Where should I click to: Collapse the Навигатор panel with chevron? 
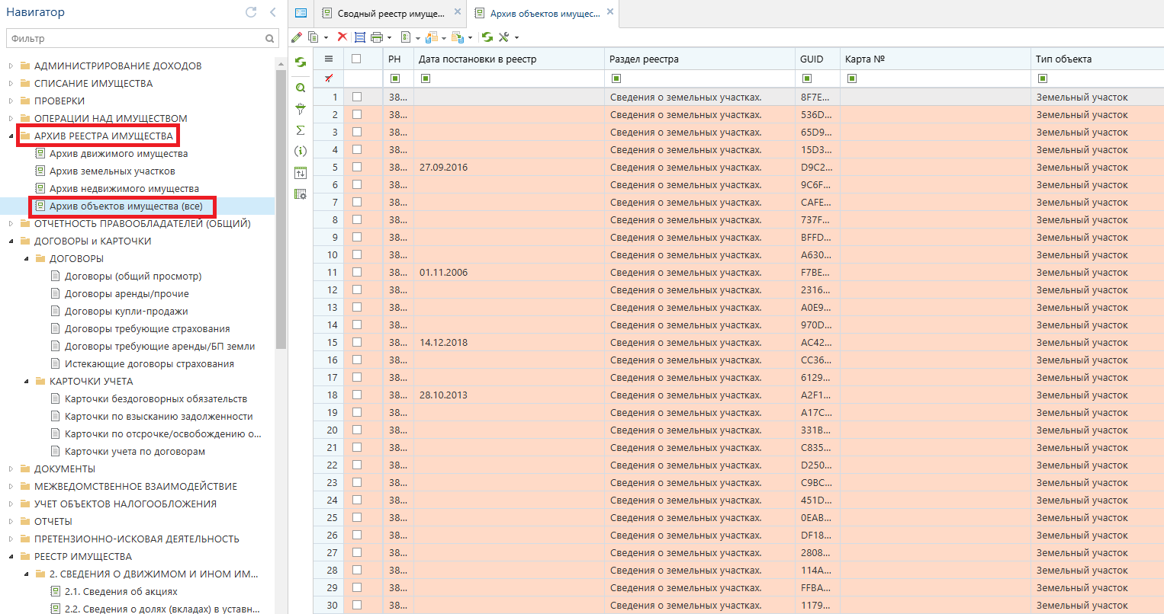click(273, 12)
